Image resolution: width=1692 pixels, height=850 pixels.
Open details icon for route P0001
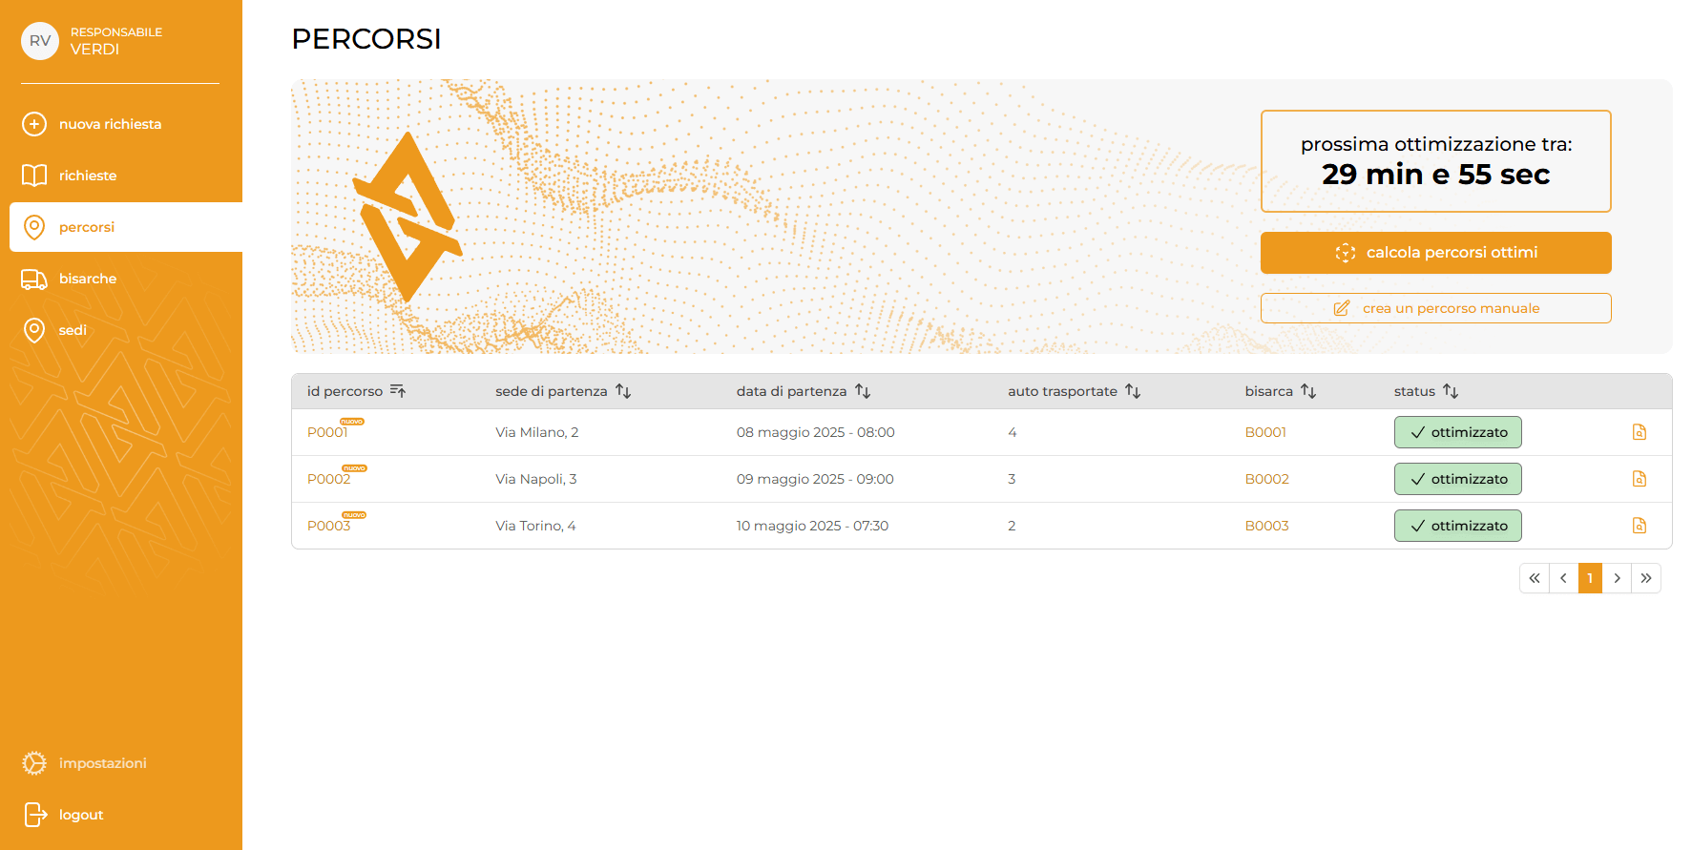click(1639, 432)
